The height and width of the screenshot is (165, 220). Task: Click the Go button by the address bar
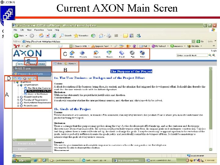click(200, 41)
